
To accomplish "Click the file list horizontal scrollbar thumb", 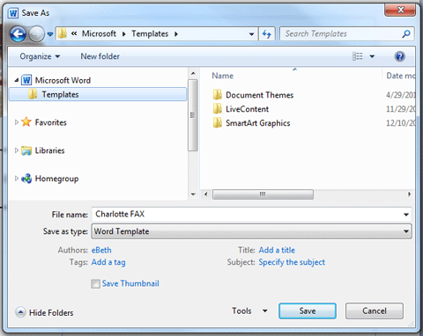I will pyautogui.click(x=263, y=194).
